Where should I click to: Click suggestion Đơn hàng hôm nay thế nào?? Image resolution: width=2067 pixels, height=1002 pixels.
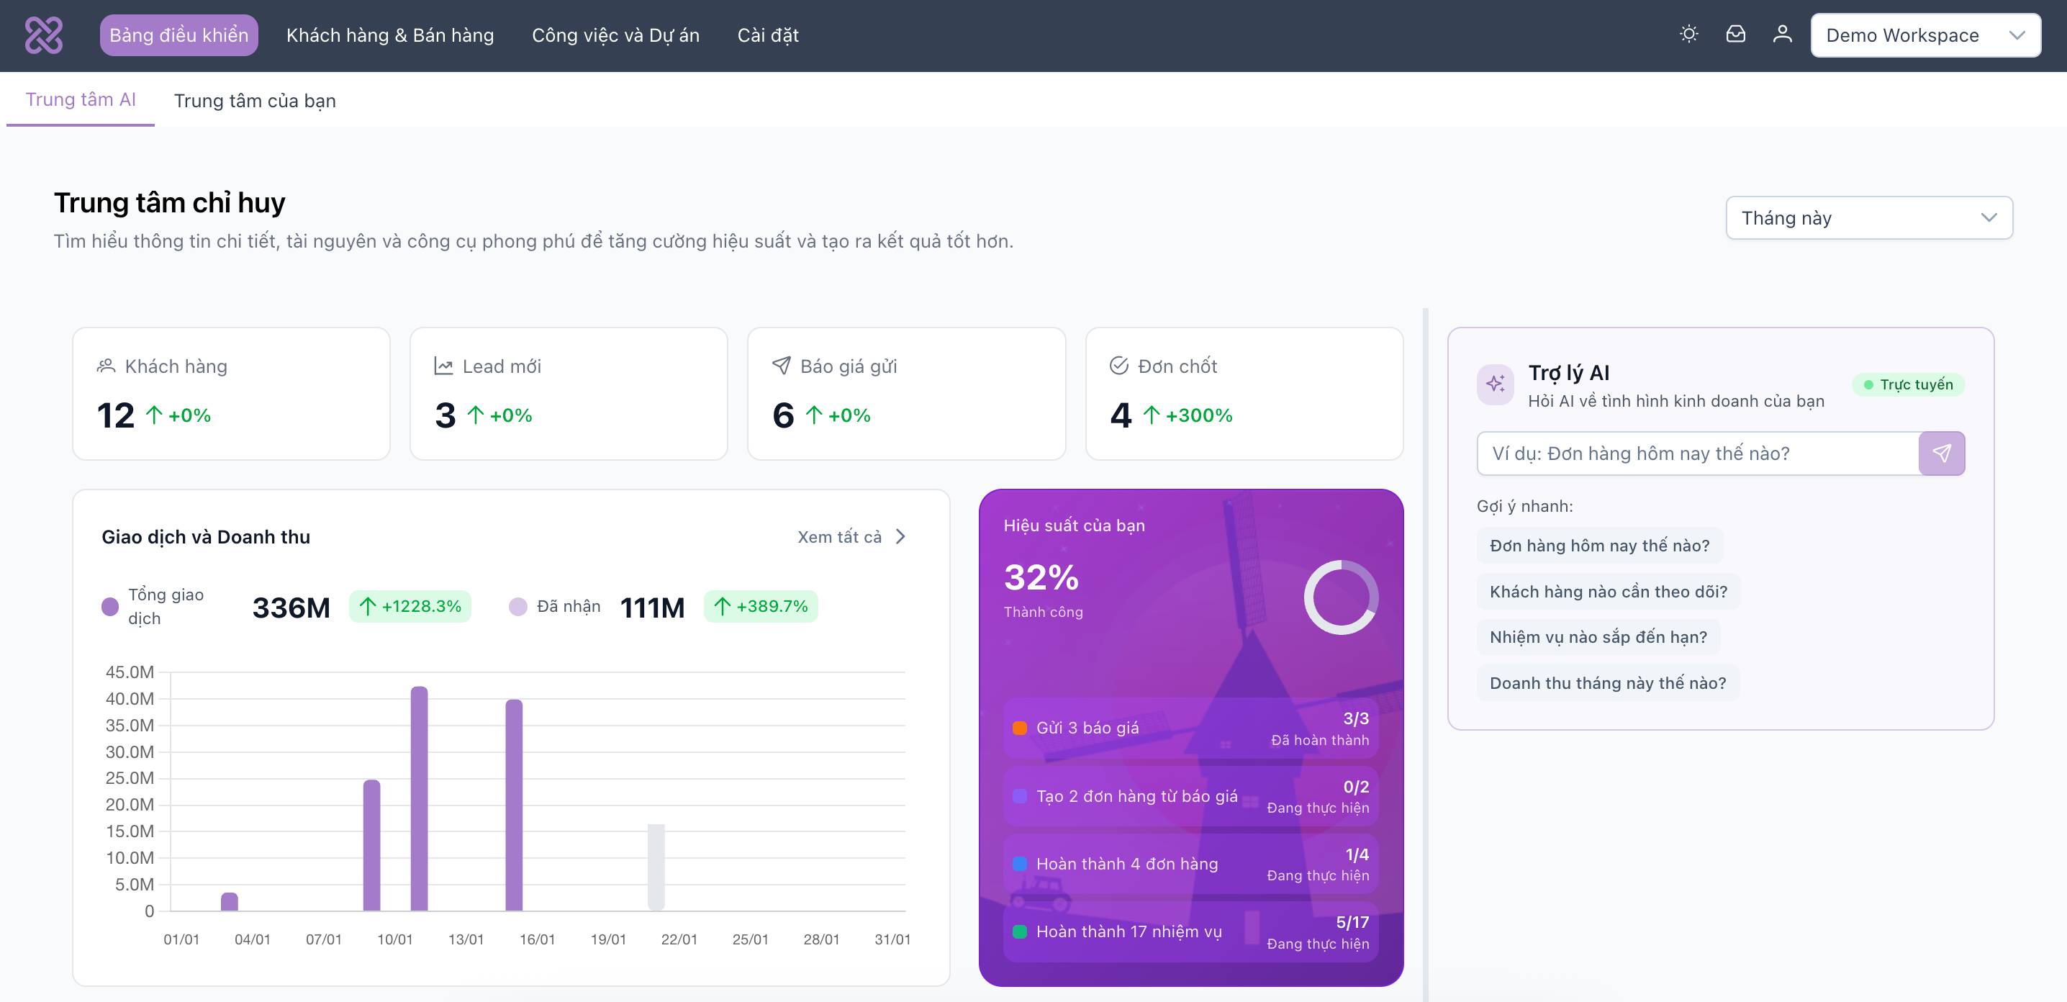coord(1599,545)
